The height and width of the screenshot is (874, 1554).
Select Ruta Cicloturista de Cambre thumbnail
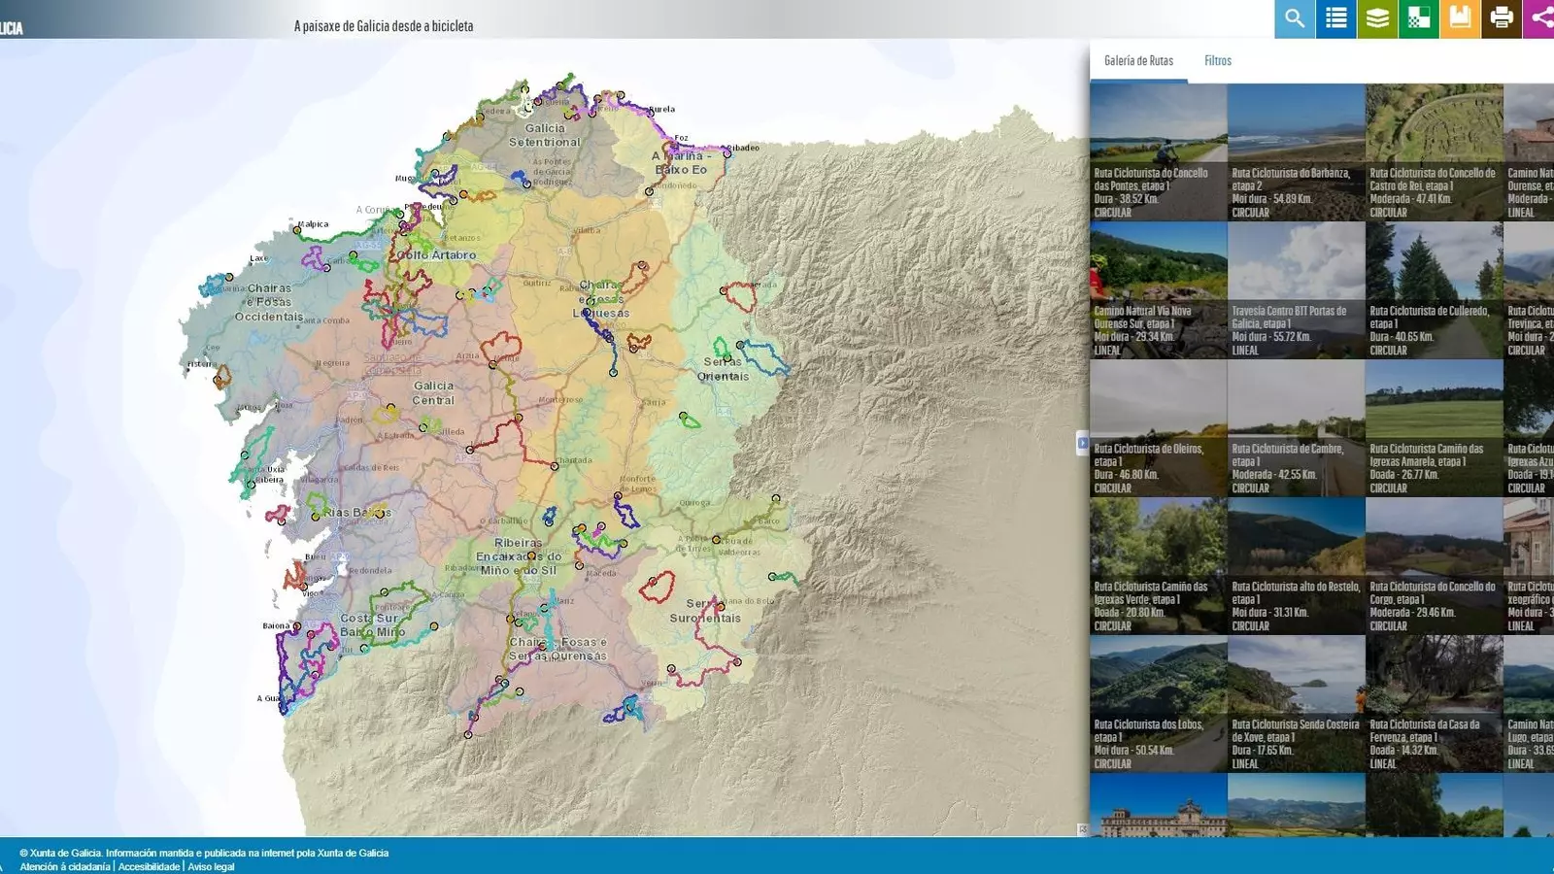click(1296, 428)
